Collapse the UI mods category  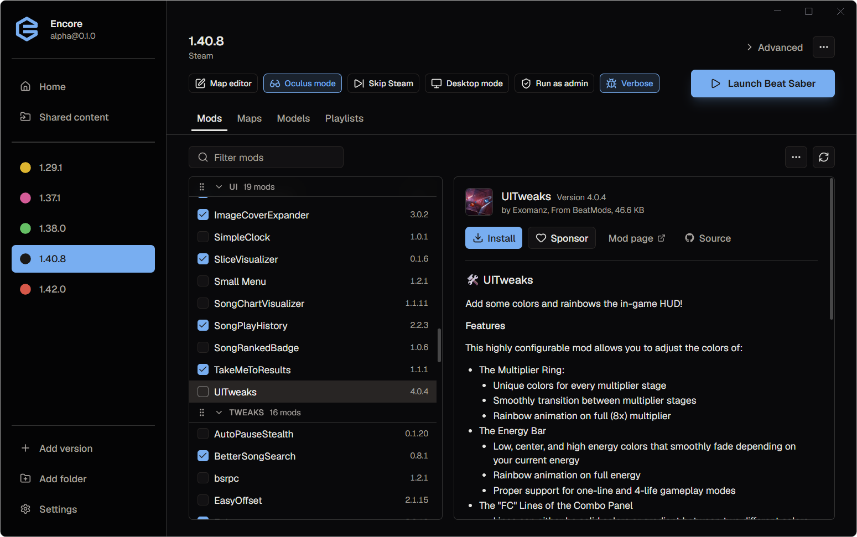click(219, 187)
